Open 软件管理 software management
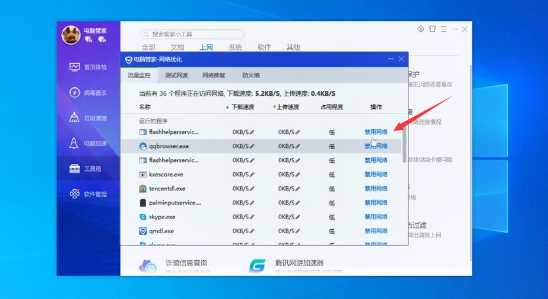Viewport: 548px width, 299px height. (88, 194)
